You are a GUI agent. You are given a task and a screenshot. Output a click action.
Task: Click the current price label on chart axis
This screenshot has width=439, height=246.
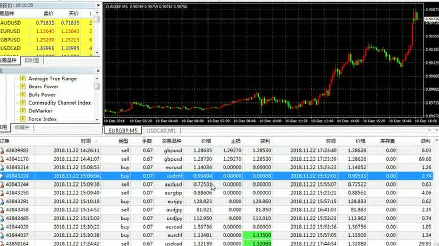pos(432,20)
